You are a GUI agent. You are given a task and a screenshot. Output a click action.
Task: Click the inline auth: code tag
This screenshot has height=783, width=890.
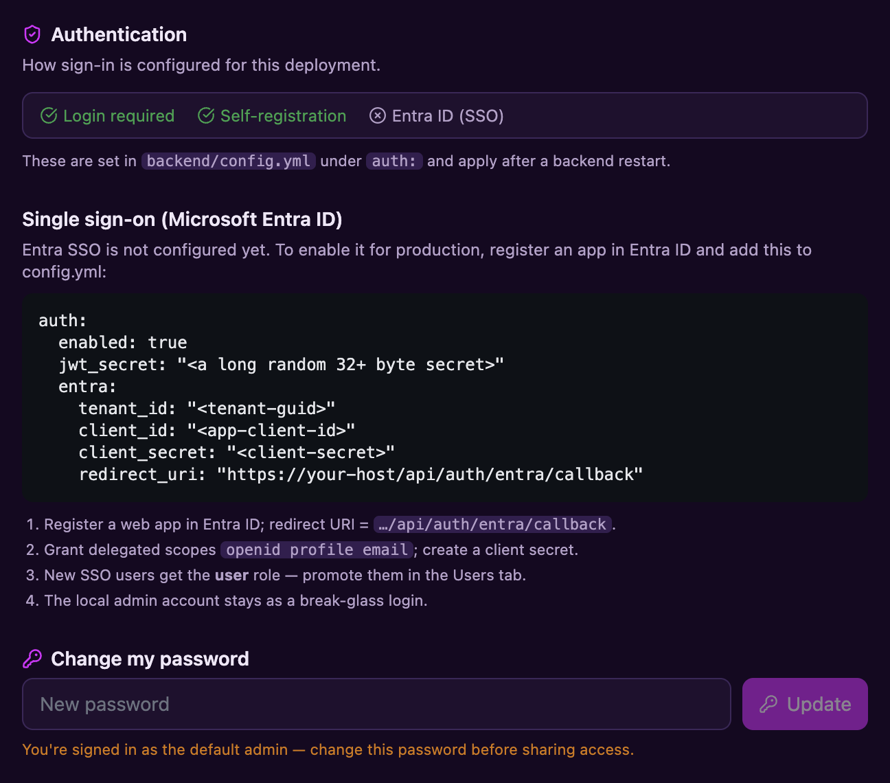(394, 161)
